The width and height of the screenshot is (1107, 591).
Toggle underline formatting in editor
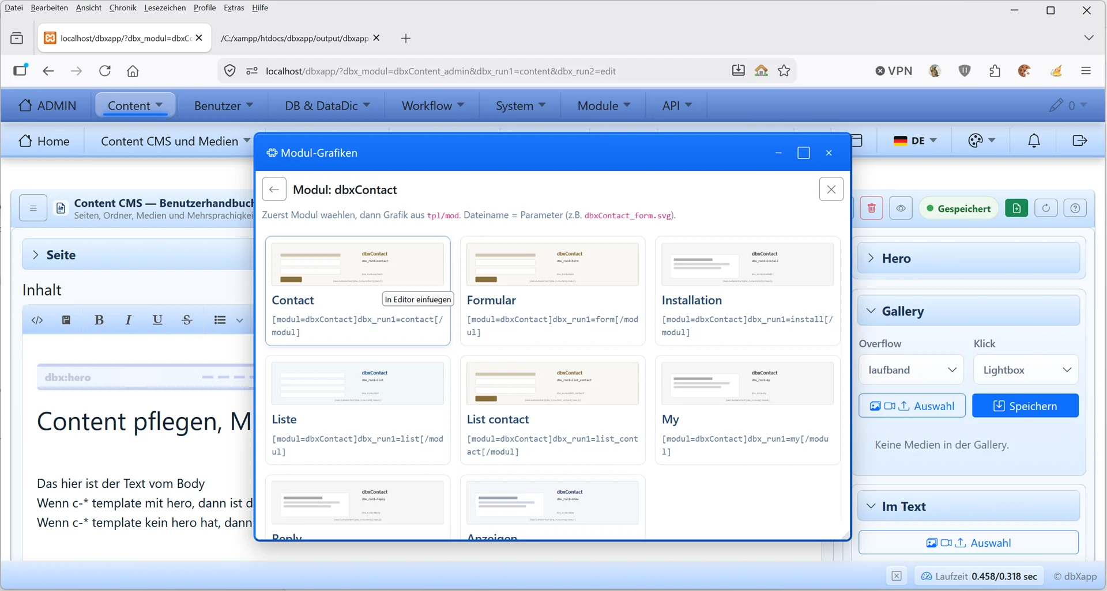[157, 320]
